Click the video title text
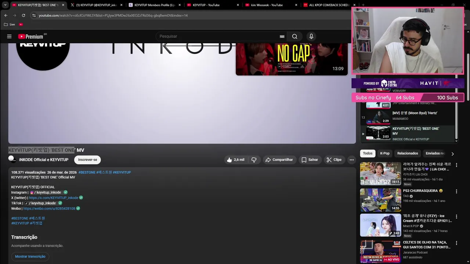This screenshot has width=470, height=264. coord(46,150)
